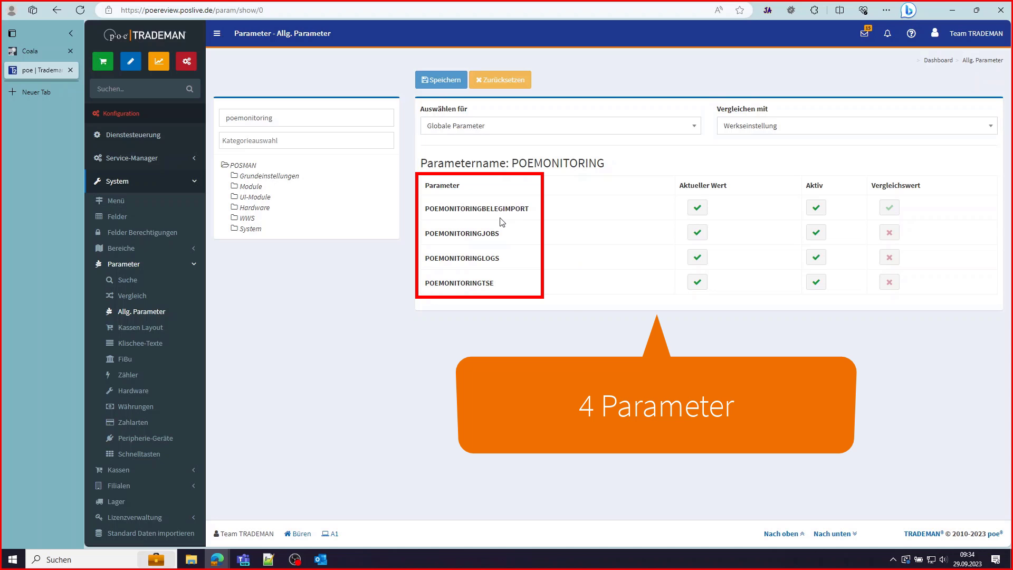
Task: Expand the Service-Manager menu
Action: [145, 158]
